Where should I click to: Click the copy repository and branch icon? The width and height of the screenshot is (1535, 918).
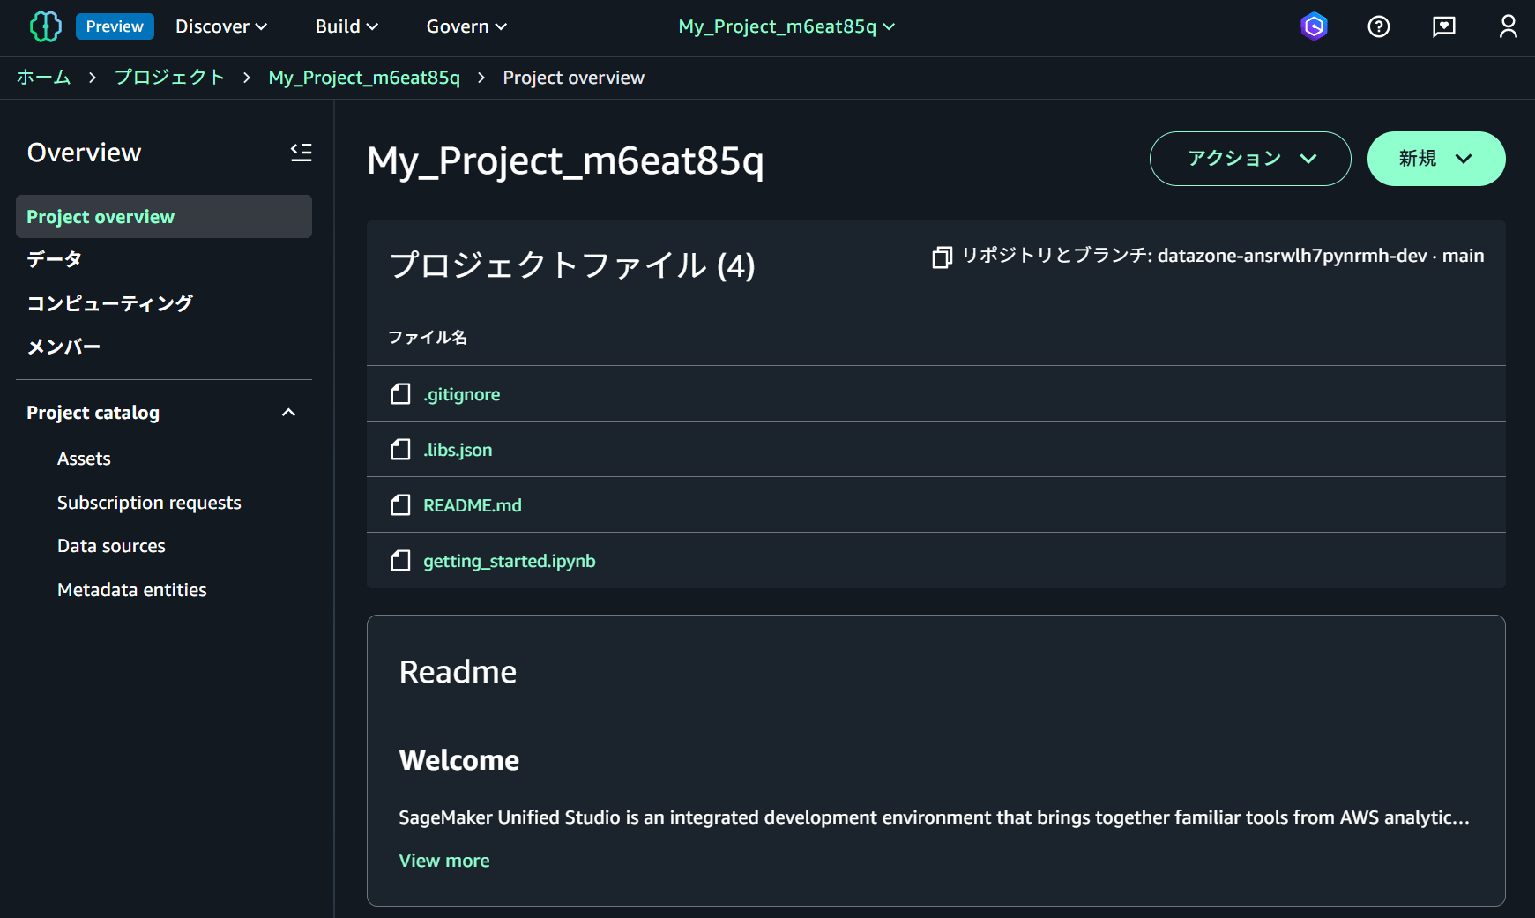click(943, 257)
